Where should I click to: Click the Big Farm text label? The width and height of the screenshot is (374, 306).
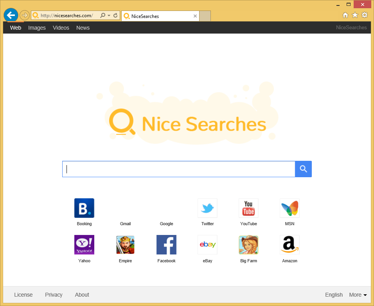(248, 261)
